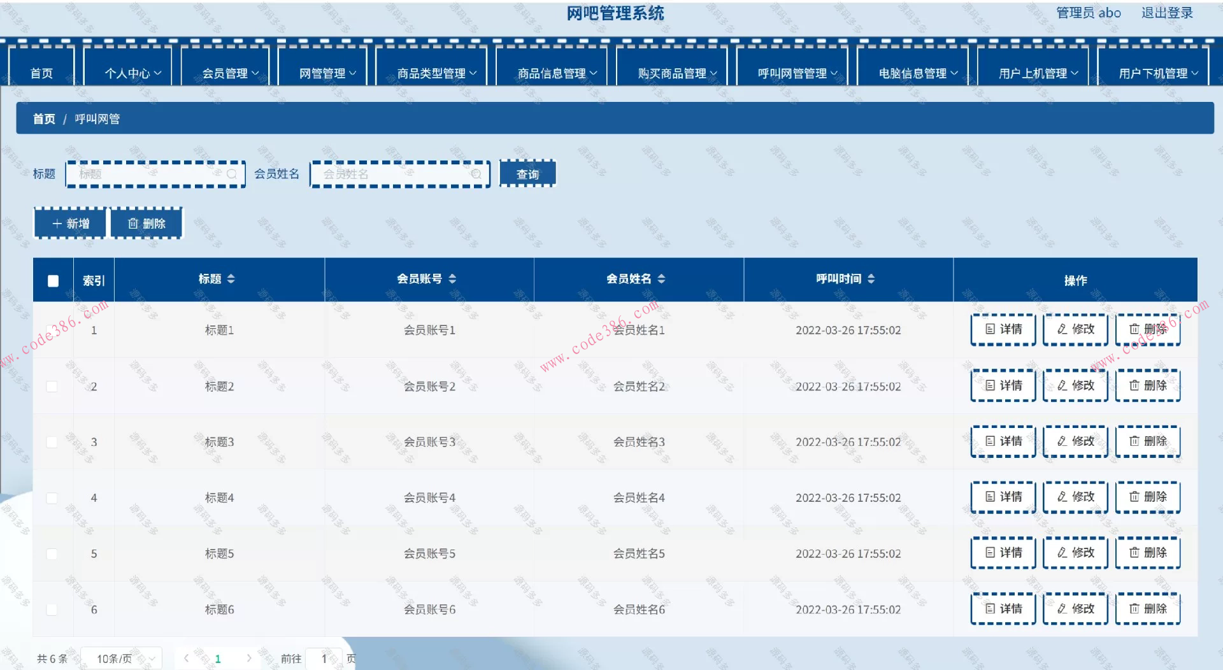The image size is (1223, 670).
Task: Click the 前往 page number input
Action: (x=324, y=659)
